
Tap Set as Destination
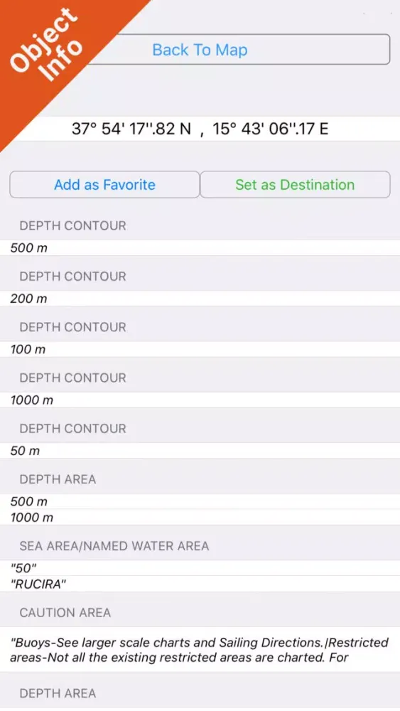tap(295, 185)
